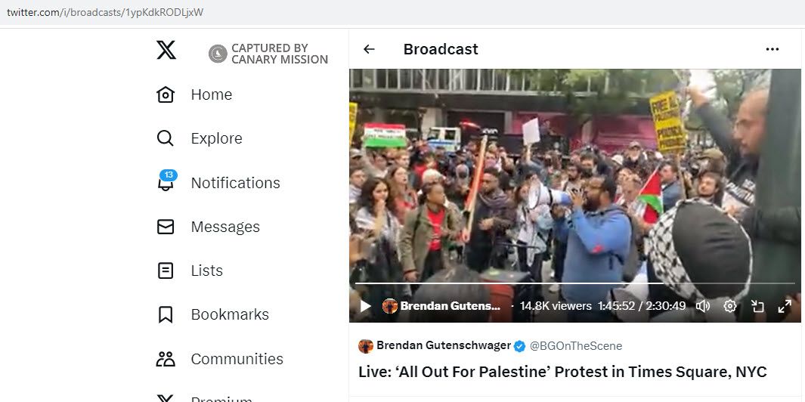Open video settings gear
Image resolution: width=805 pixels, height=402 pixels.
[730, 307]
